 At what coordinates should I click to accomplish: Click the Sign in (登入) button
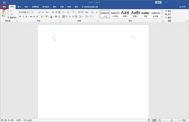158,2
